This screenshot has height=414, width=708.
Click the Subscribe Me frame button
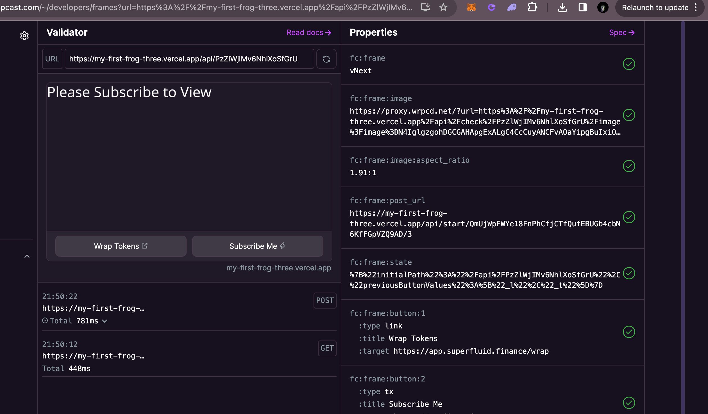tap(258, 246)
